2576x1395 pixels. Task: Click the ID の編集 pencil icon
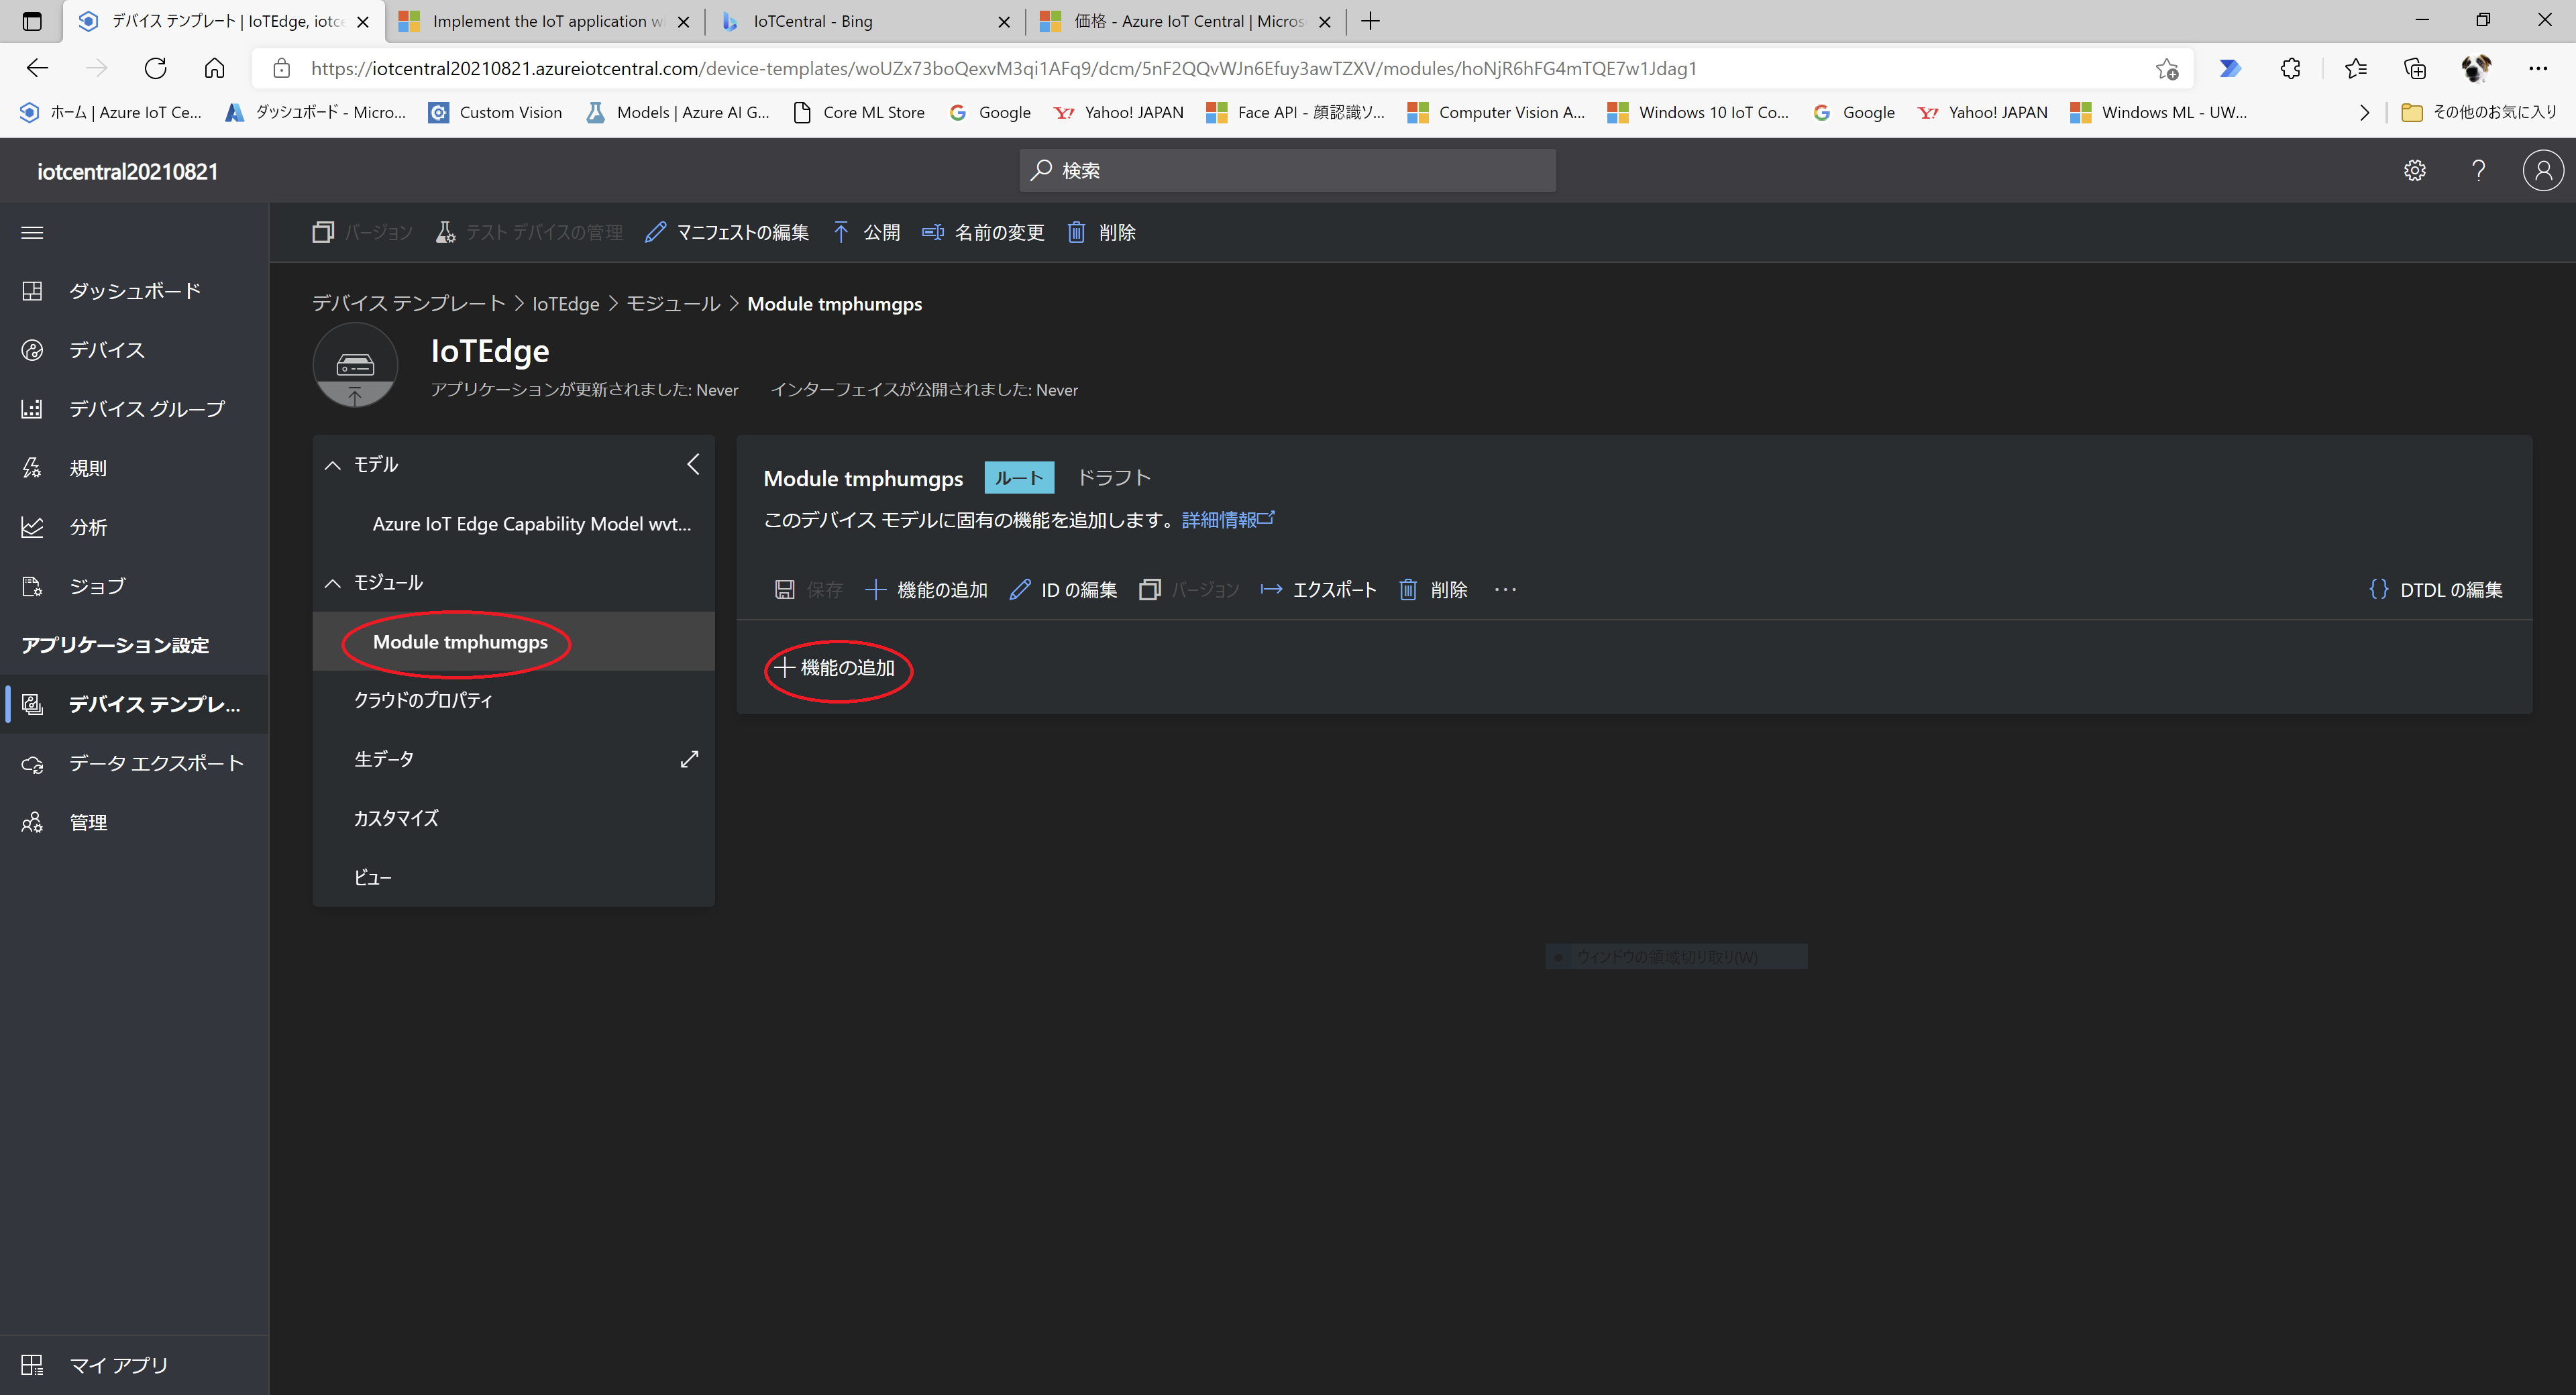1019,590
